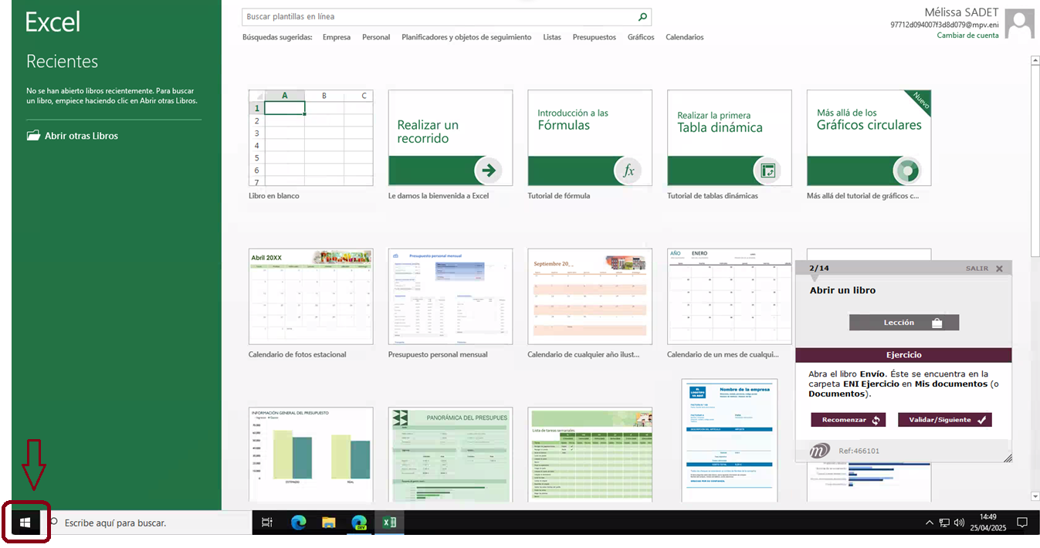1040x548 pixels.
Task: Click the Recomenzar button
Action: coord(849,420)
